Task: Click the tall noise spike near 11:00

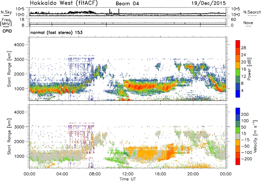Action: coord(119,11)
